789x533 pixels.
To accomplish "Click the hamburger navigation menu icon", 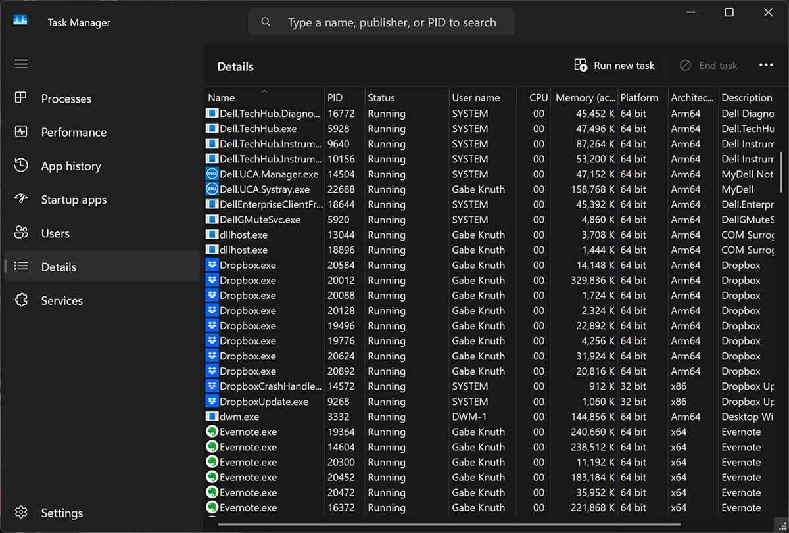I will point(21,64).
